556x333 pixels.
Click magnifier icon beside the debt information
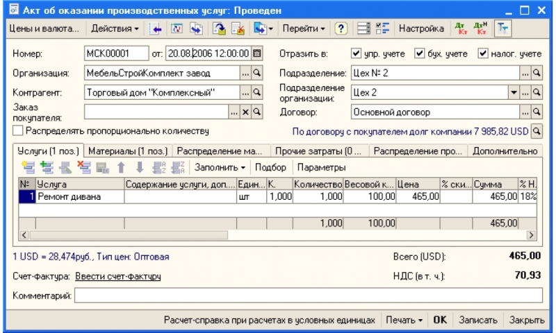coord(537,130)
